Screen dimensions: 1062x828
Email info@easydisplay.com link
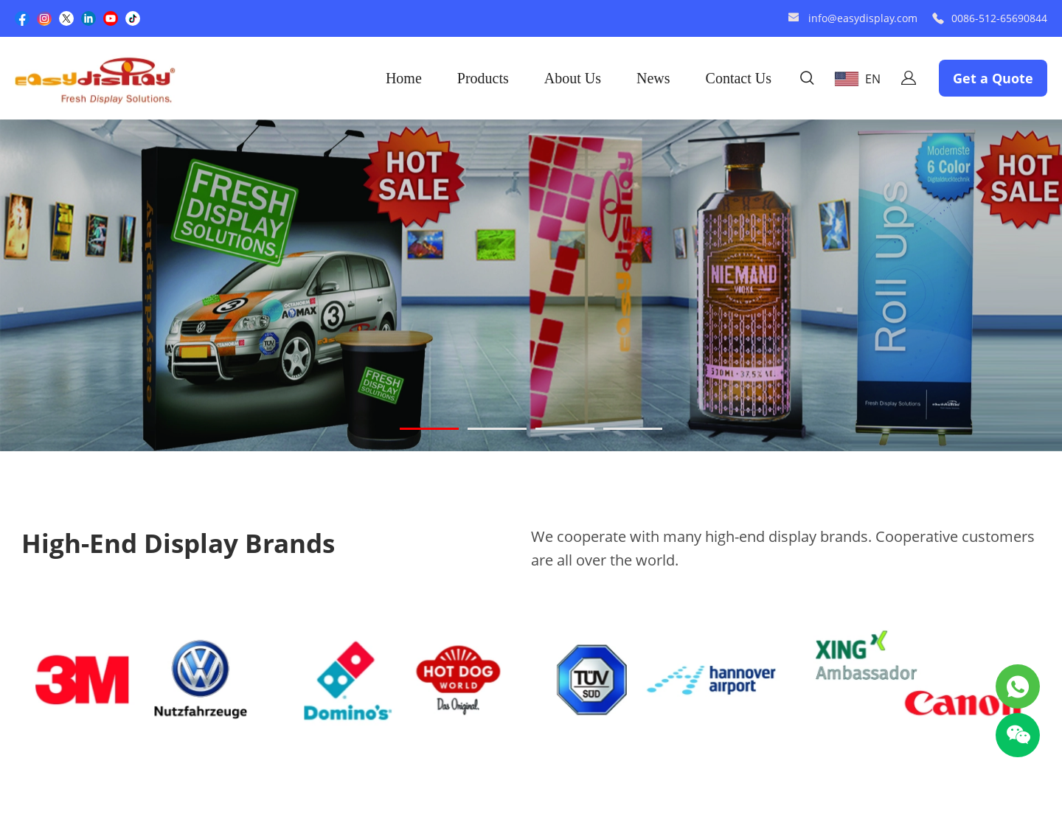pos(863,18)
